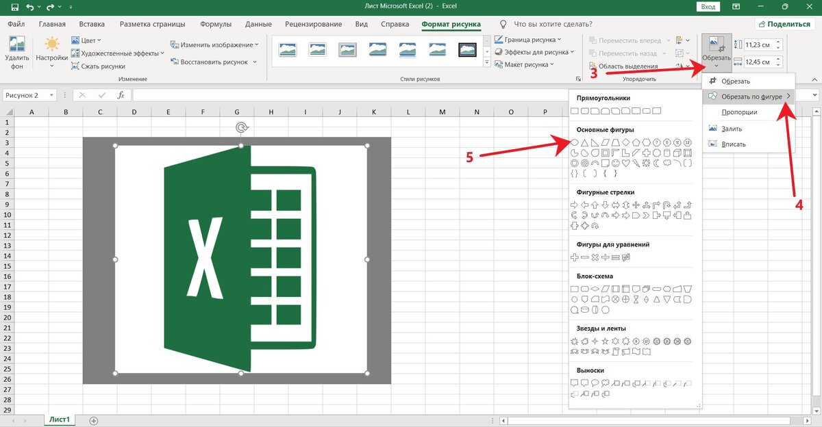Click the picture height field 11,23 см
This screenshot has width=822, height=427.
click(x=758, y=44)
